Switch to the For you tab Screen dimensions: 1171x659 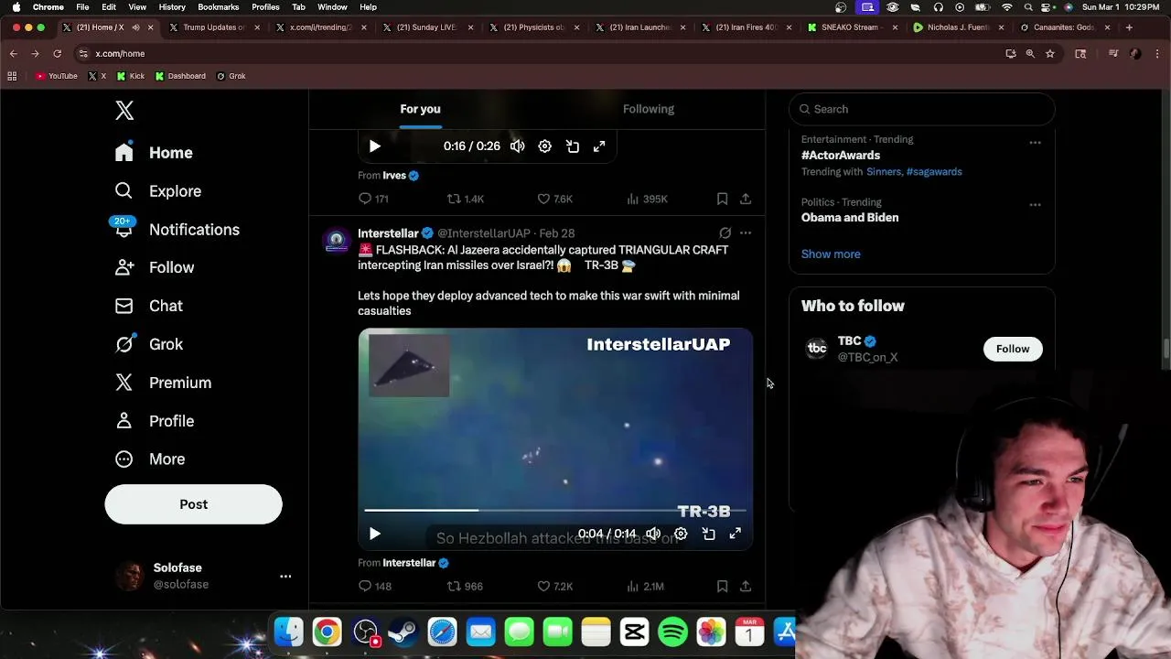click(x=420, y=109)
